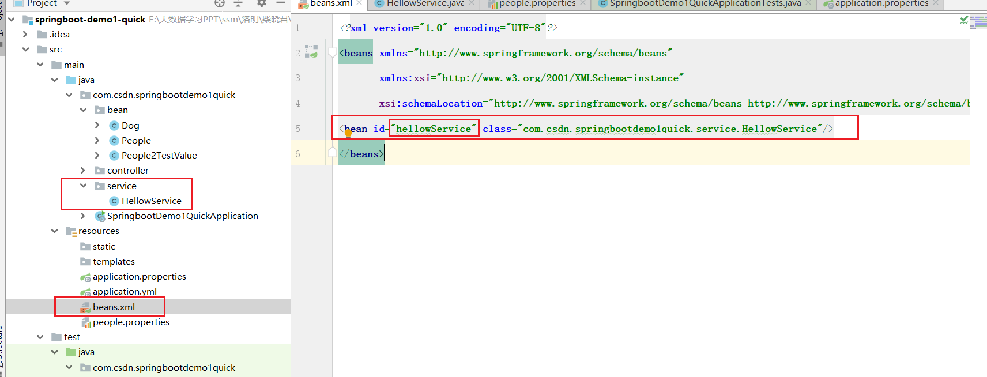Click the error stripe marks on the editor's right edge
Viewport: 987px width, 377px height.
click(978, 22)
